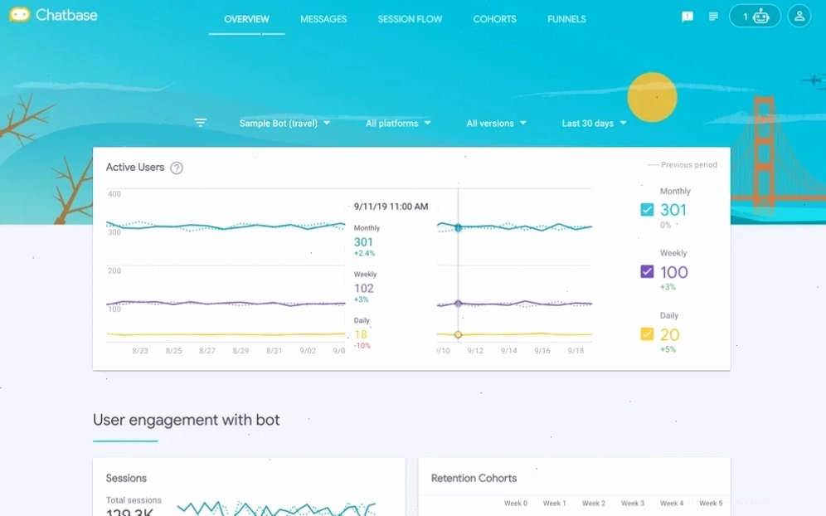Open the All platforms dropdown
The image size is (826, 516).
(398, 124)
